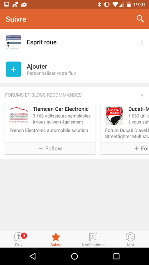Go to the Moi profile tab
149x265 pixels.
[130, 239]
